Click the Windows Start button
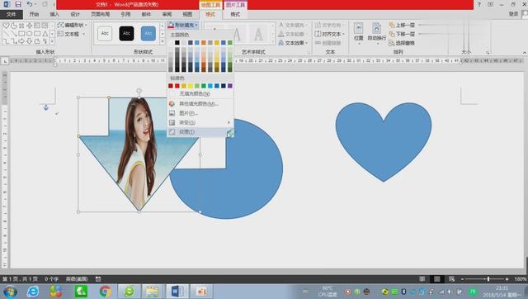 [10, 292]
